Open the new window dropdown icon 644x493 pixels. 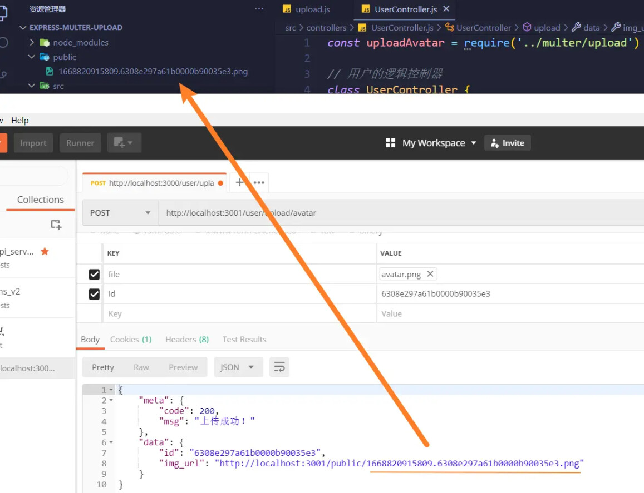coord(124,143)
